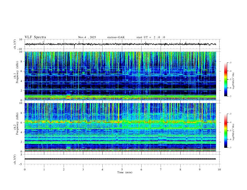Select the date text "Nov.4 , 2025"
This screenshot has height=190, width=247.
[87, 37]
